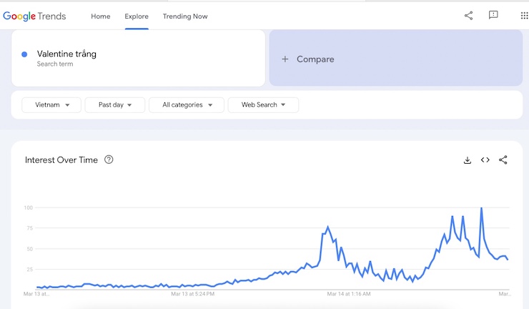Click the Mar 14 at 1:16 AM axis label
Image resolution: width=529 pixels, height=309 pixels.
pyautogui.click(x=349, y=293)
